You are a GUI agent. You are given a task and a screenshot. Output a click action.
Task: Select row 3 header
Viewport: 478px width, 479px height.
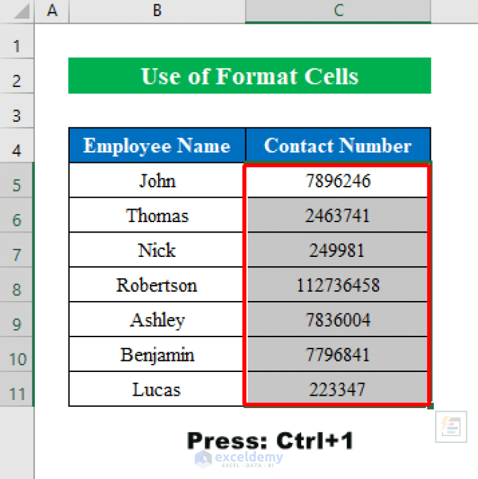pos(17,111)
